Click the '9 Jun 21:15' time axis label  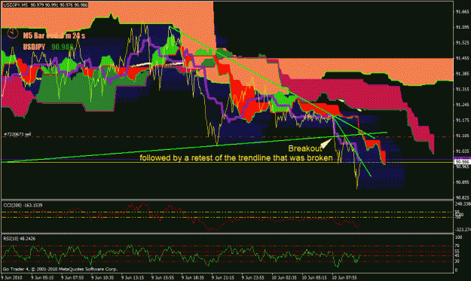[x=224, y=278]
